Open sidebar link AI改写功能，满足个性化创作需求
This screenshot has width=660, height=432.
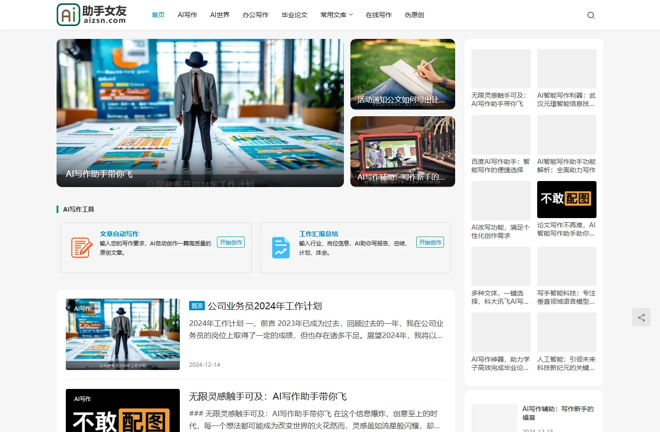[x=501, y=232]
